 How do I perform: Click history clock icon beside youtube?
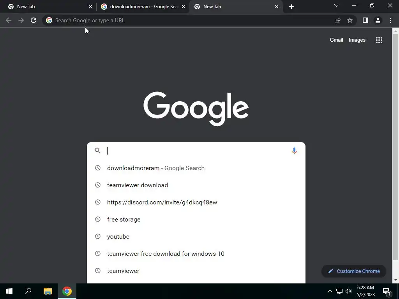98,236
